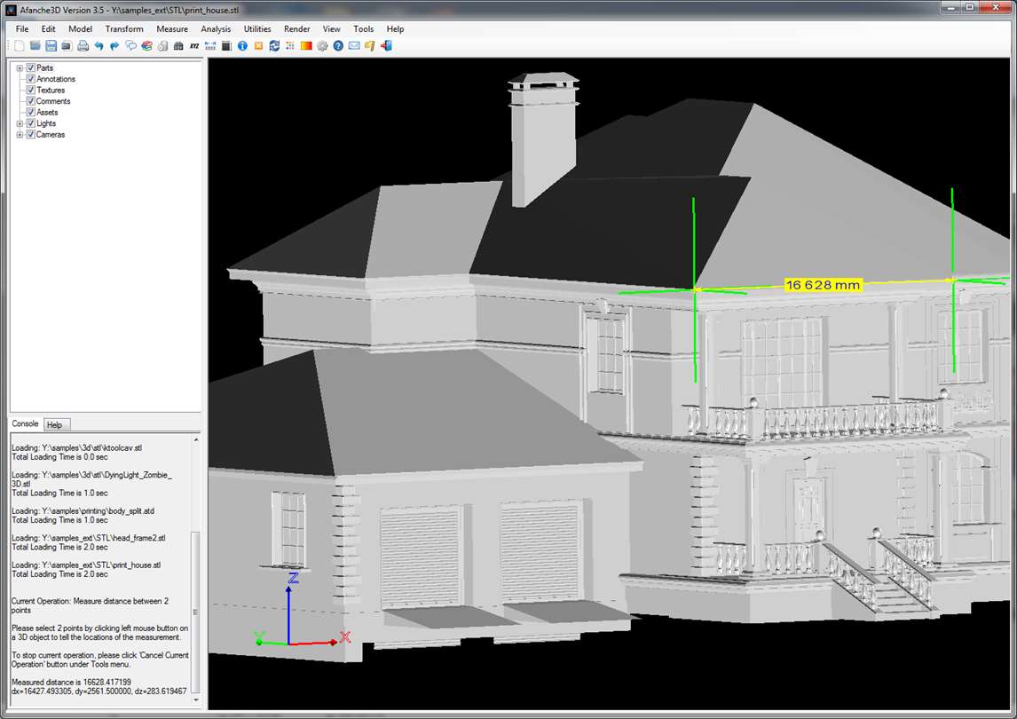This screenshot has width=1017, height=719.
Task: Click the orange gradient square icon
Action: click(x=306, y=46)
